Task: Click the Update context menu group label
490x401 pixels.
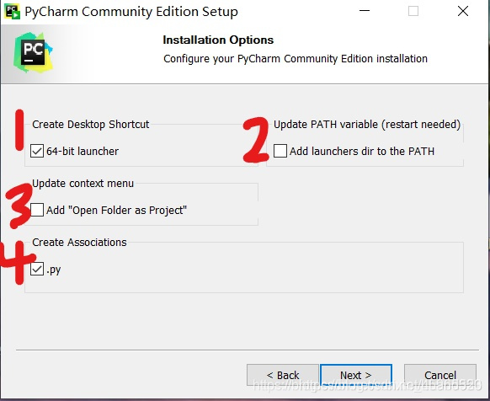Action: click(x=83, y=184)
